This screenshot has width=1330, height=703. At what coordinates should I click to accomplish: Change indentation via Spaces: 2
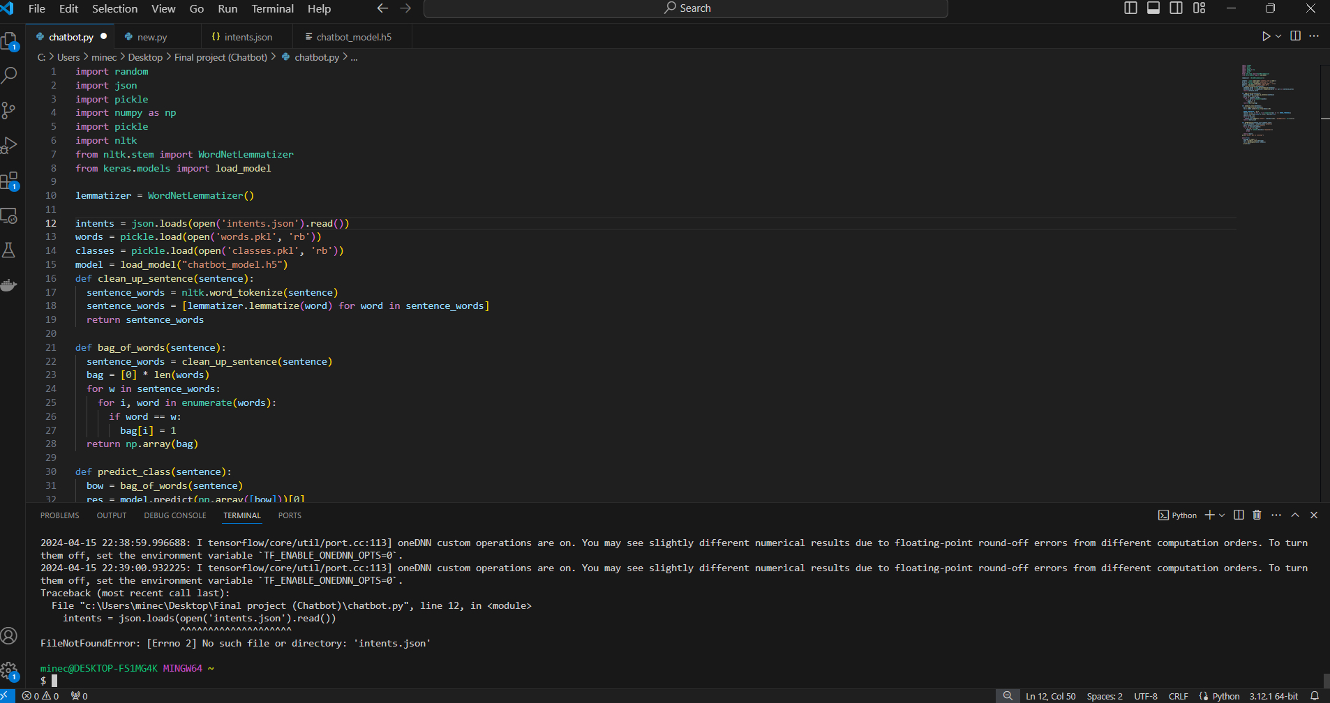1105,696
